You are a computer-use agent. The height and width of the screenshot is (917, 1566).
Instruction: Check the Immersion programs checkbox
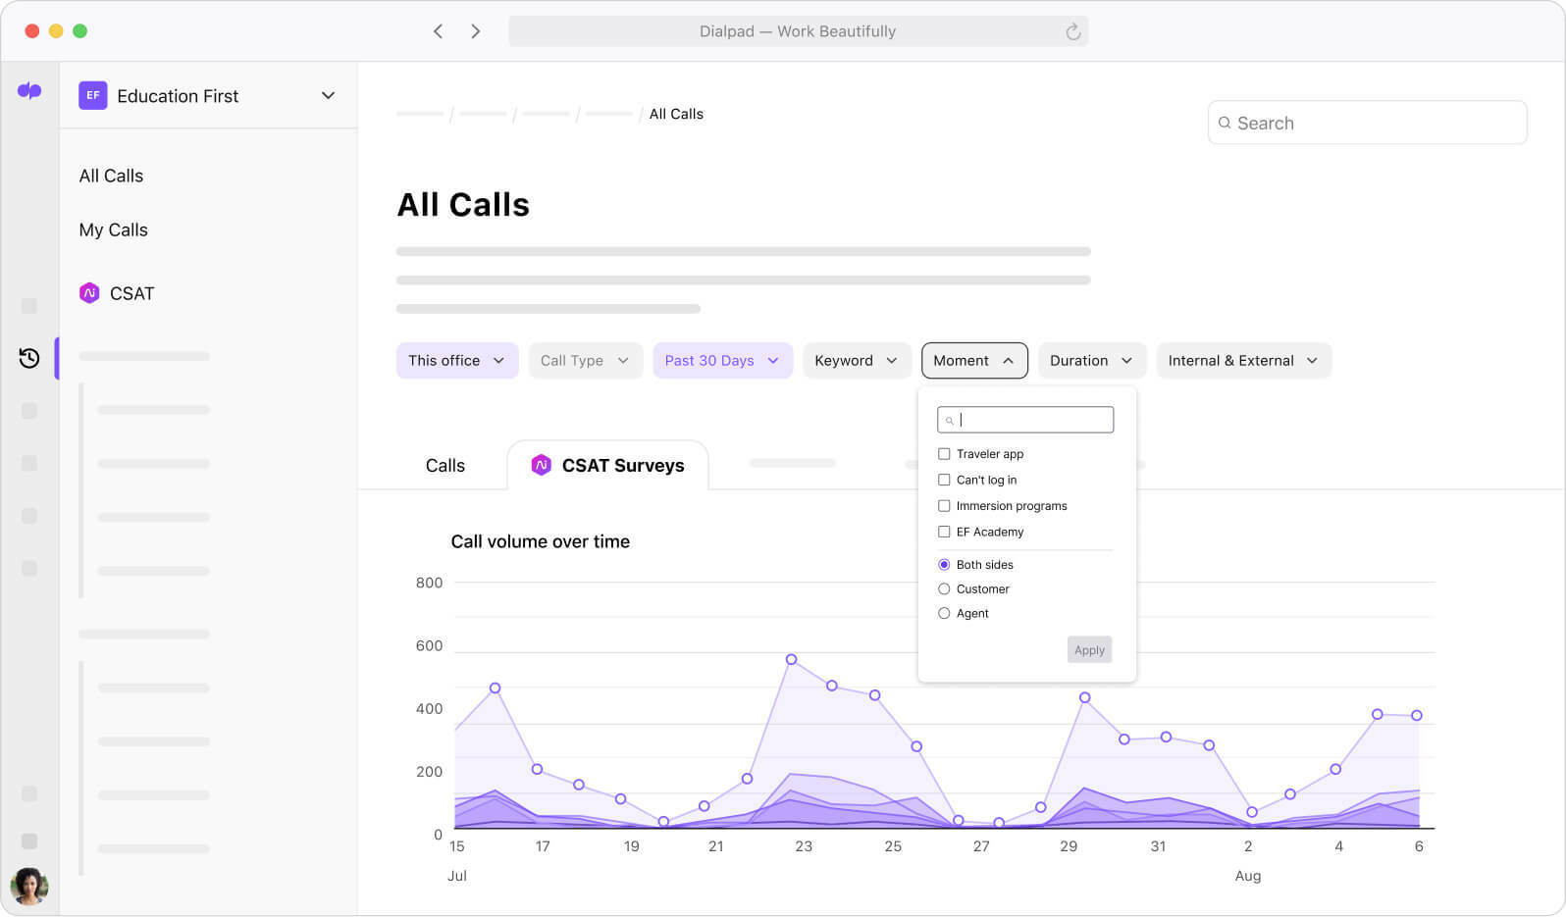click(944, 506)
